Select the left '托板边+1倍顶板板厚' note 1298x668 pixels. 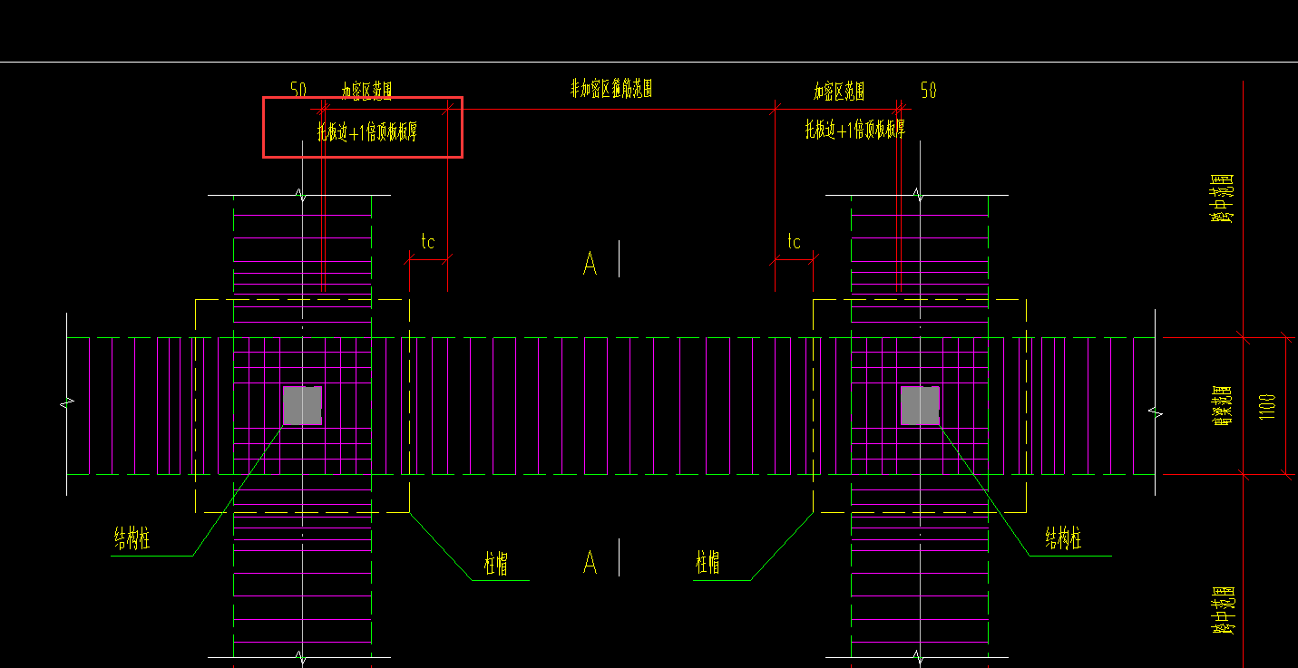[367, 131]
